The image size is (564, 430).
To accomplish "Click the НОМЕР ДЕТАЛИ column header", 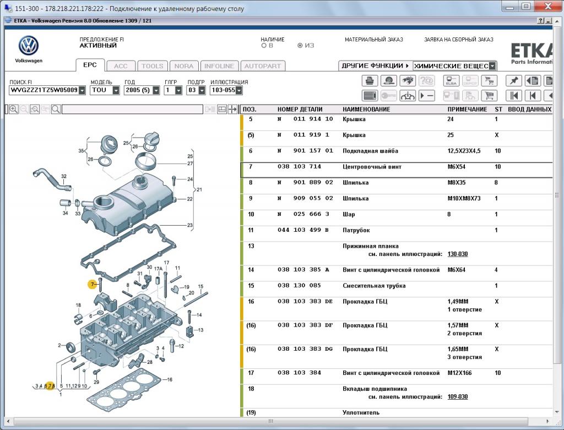I will [300, 110].
